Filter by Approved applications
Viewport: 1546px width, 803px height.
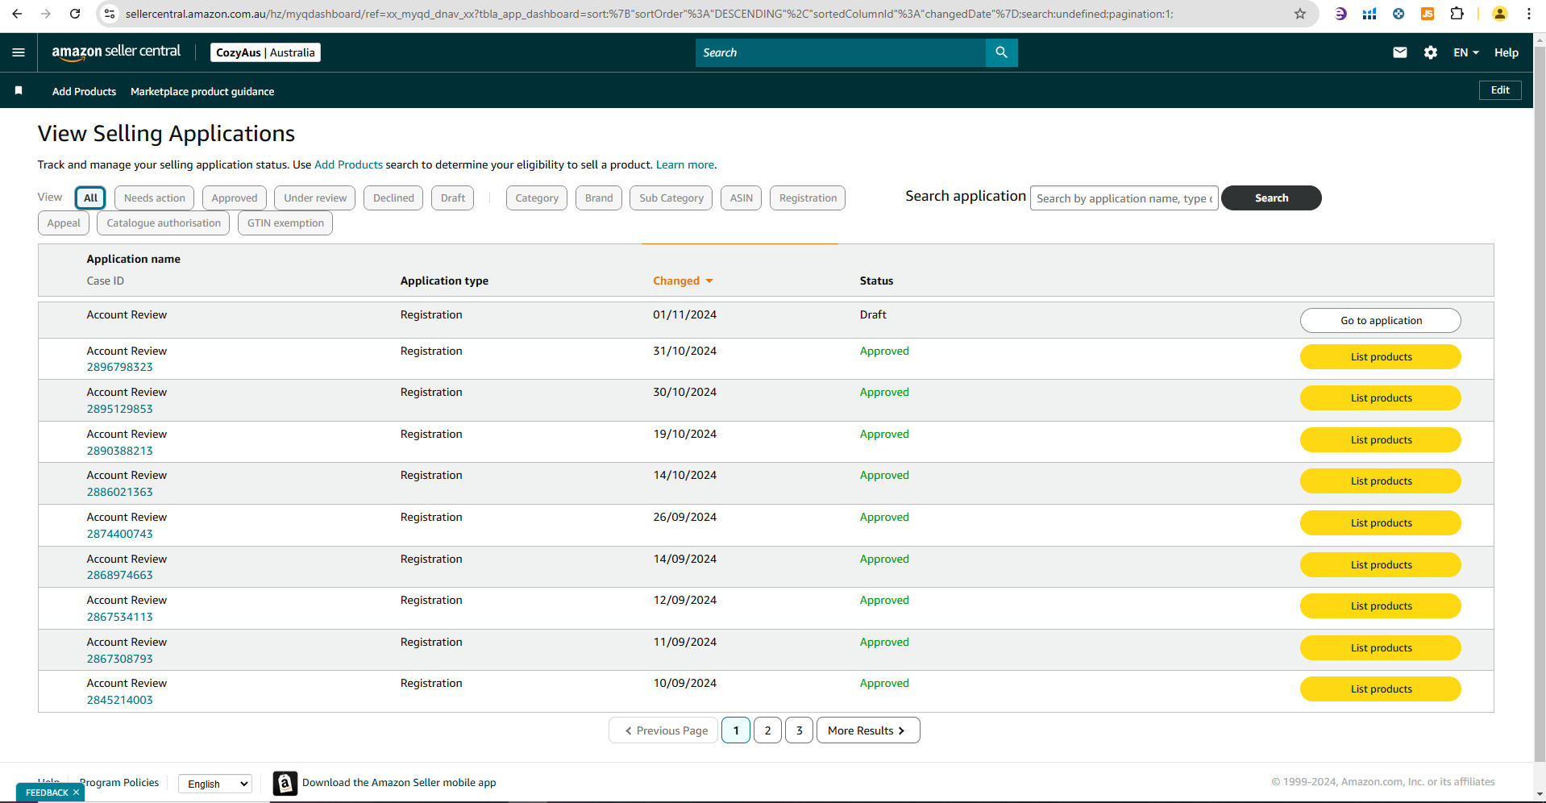(x=235, y=198)
